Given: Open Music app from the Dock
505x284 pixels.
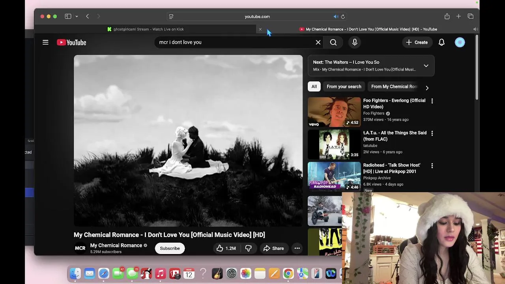Looking at the screenshot, I should point(160,273).
